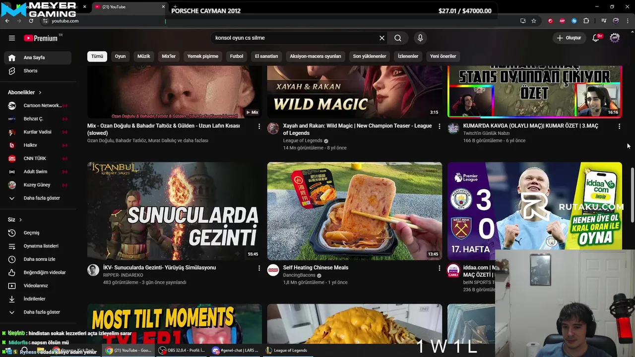Open Beğendiğim videolar list
Viewport: 635px width, 357px height.
pos(38,273)
